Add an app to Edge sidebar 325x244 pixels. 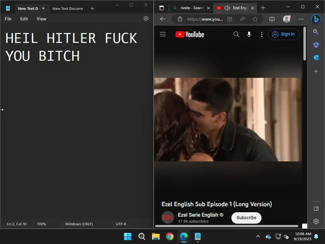coord(316,71)
